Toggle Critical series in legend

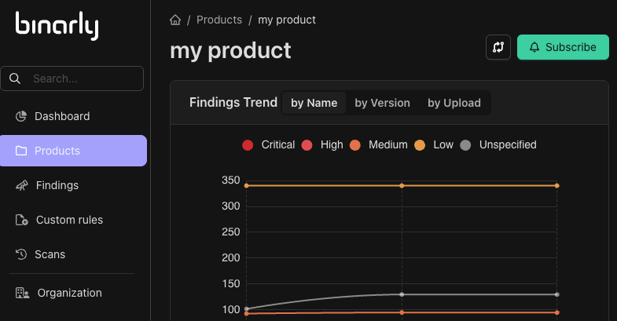(268, 145)
